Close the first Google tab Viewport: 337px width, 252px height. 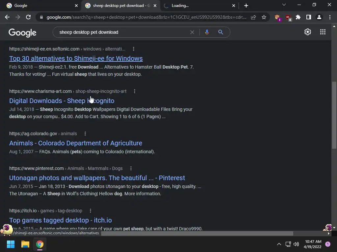(76, 6)
